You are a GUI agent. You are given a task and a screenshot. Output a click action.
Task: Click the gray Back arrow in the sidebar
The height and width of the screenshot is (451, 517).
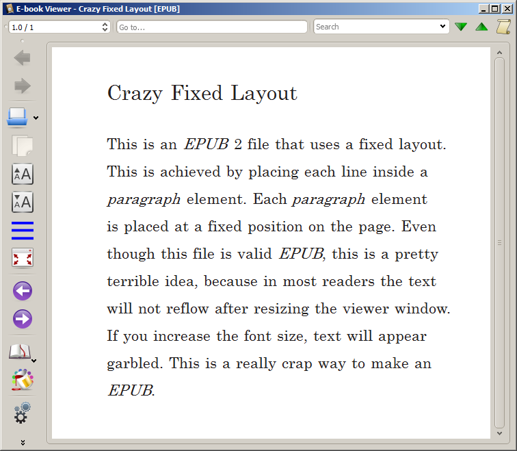[22, 58]
